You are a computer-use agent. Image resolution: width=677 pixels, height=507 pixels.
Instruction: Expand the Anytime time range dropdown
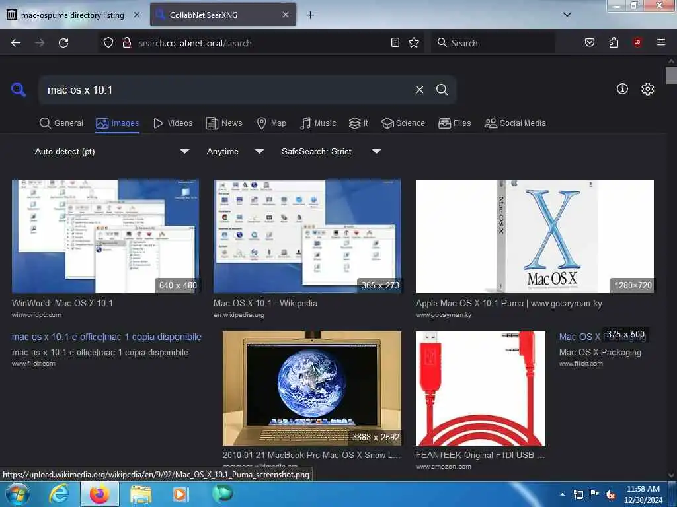[x=235, y=151]
